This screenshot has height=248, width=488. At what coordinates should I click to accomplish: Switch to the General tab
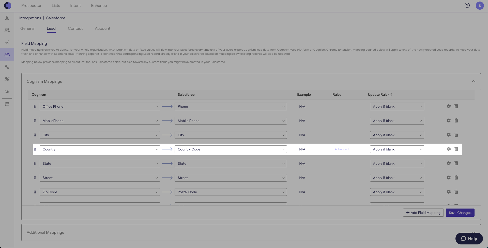tap(27, 29)
